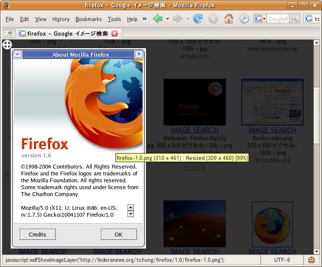
Task: Click the new tab icon in the tab bar
Action: [x=8, y=33]
